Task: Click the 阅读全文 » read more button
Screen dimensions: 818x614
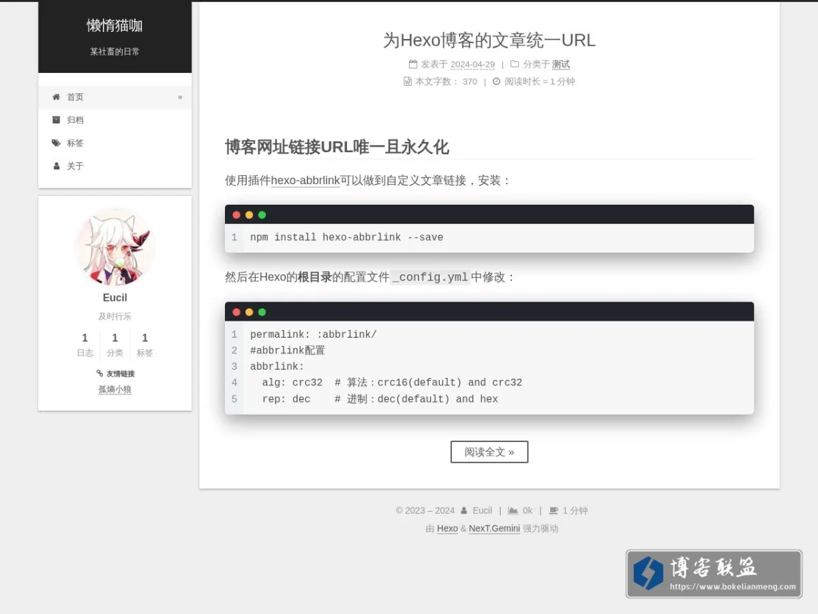Action: pyautogui.click(x=489, y=452)
